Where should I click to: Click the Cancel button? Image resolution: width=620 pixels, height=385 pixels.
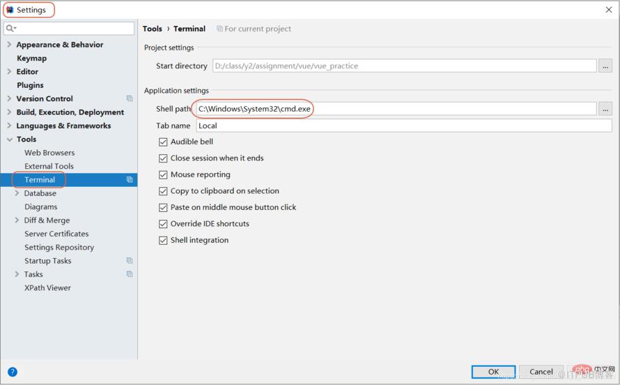pos(541,372)
